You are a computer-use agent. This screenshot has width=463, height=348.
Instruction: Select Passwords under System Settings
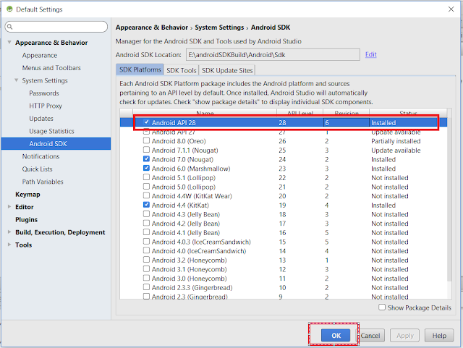point(44,93)
